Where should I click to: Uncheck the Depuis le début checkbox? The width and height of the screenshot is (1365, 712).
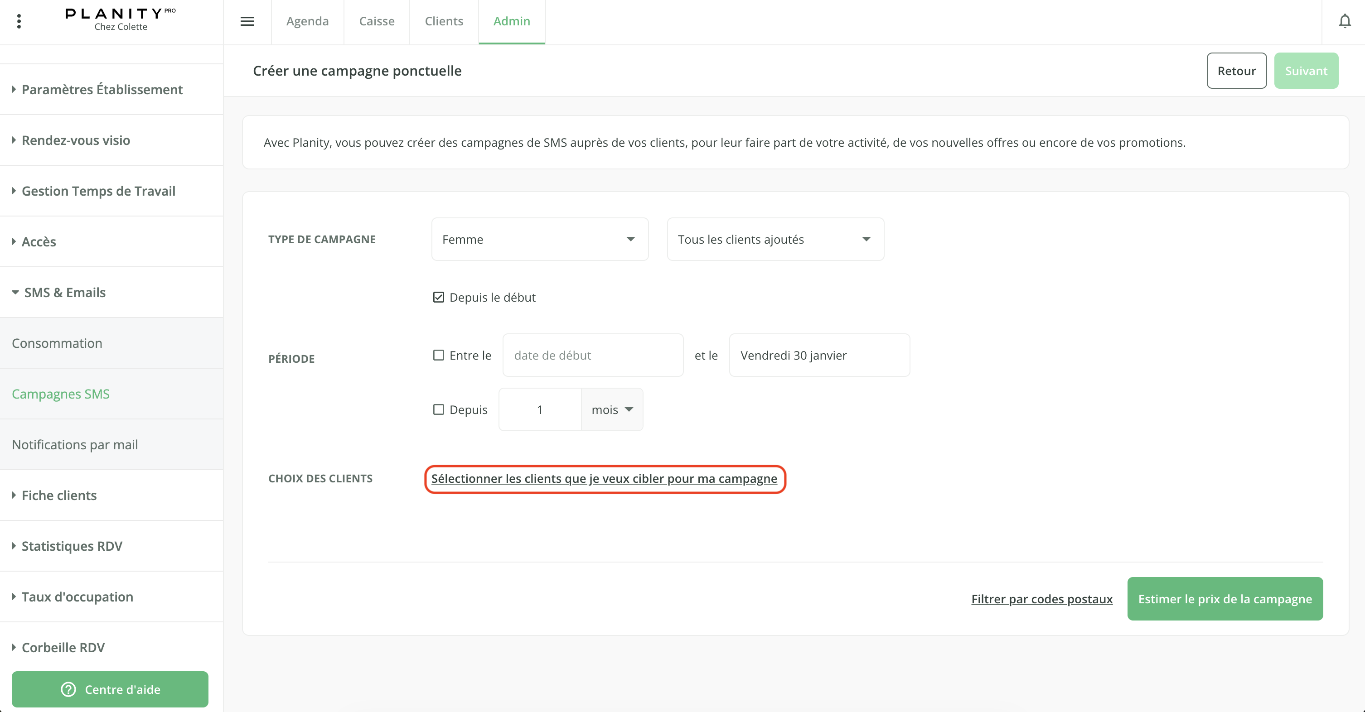point(438,297)
